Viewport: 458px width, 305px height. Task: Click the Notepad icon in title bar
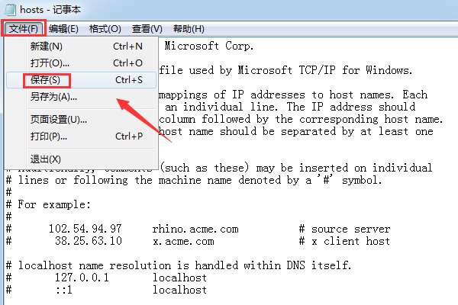[10, 10]
